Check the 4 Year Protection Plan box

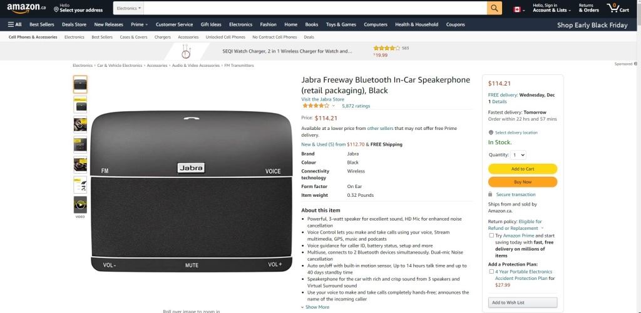point(491,271)
